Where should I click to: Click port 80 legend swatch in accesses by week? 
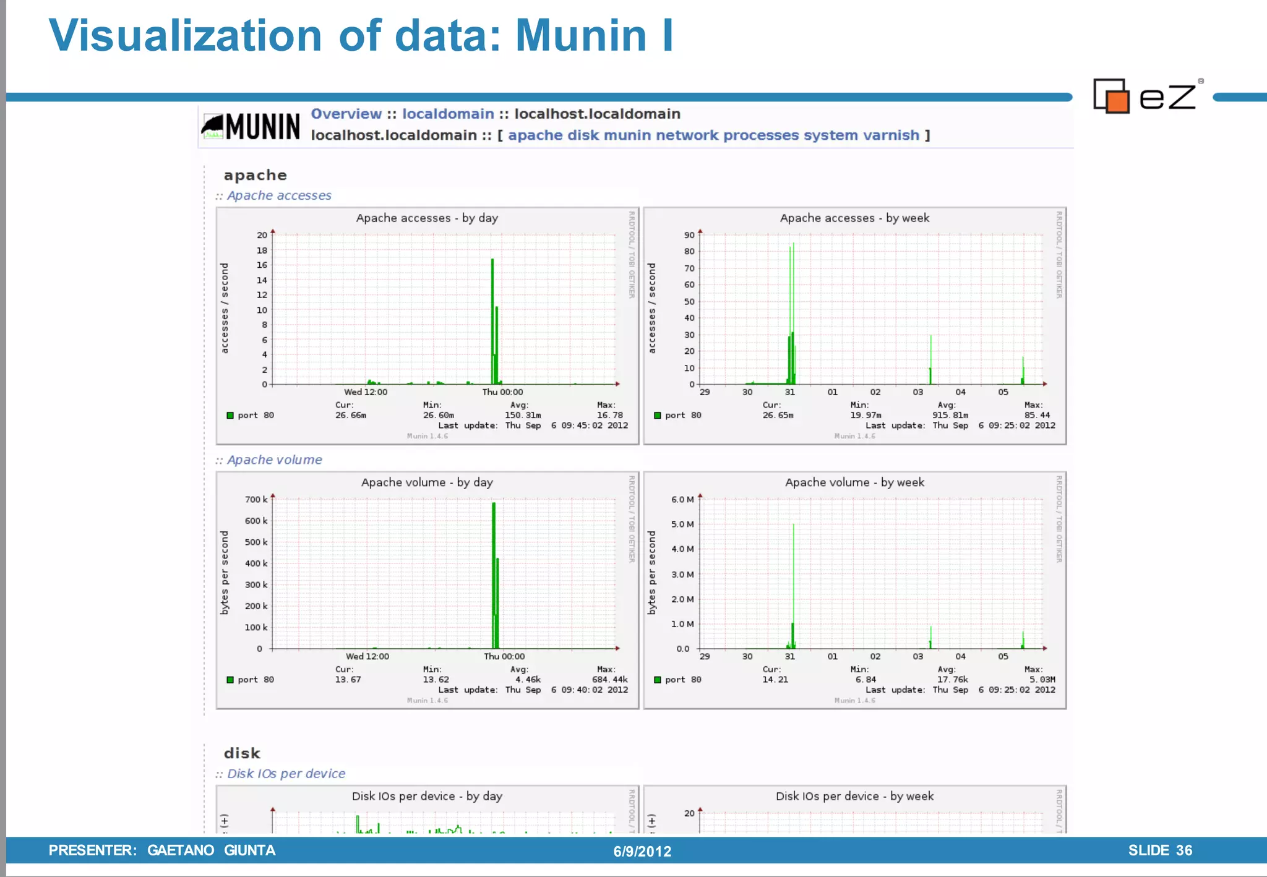(658, 416)
